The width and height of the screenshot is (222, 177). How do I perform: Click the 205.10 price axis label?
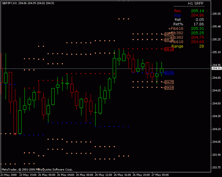point(216,52)
